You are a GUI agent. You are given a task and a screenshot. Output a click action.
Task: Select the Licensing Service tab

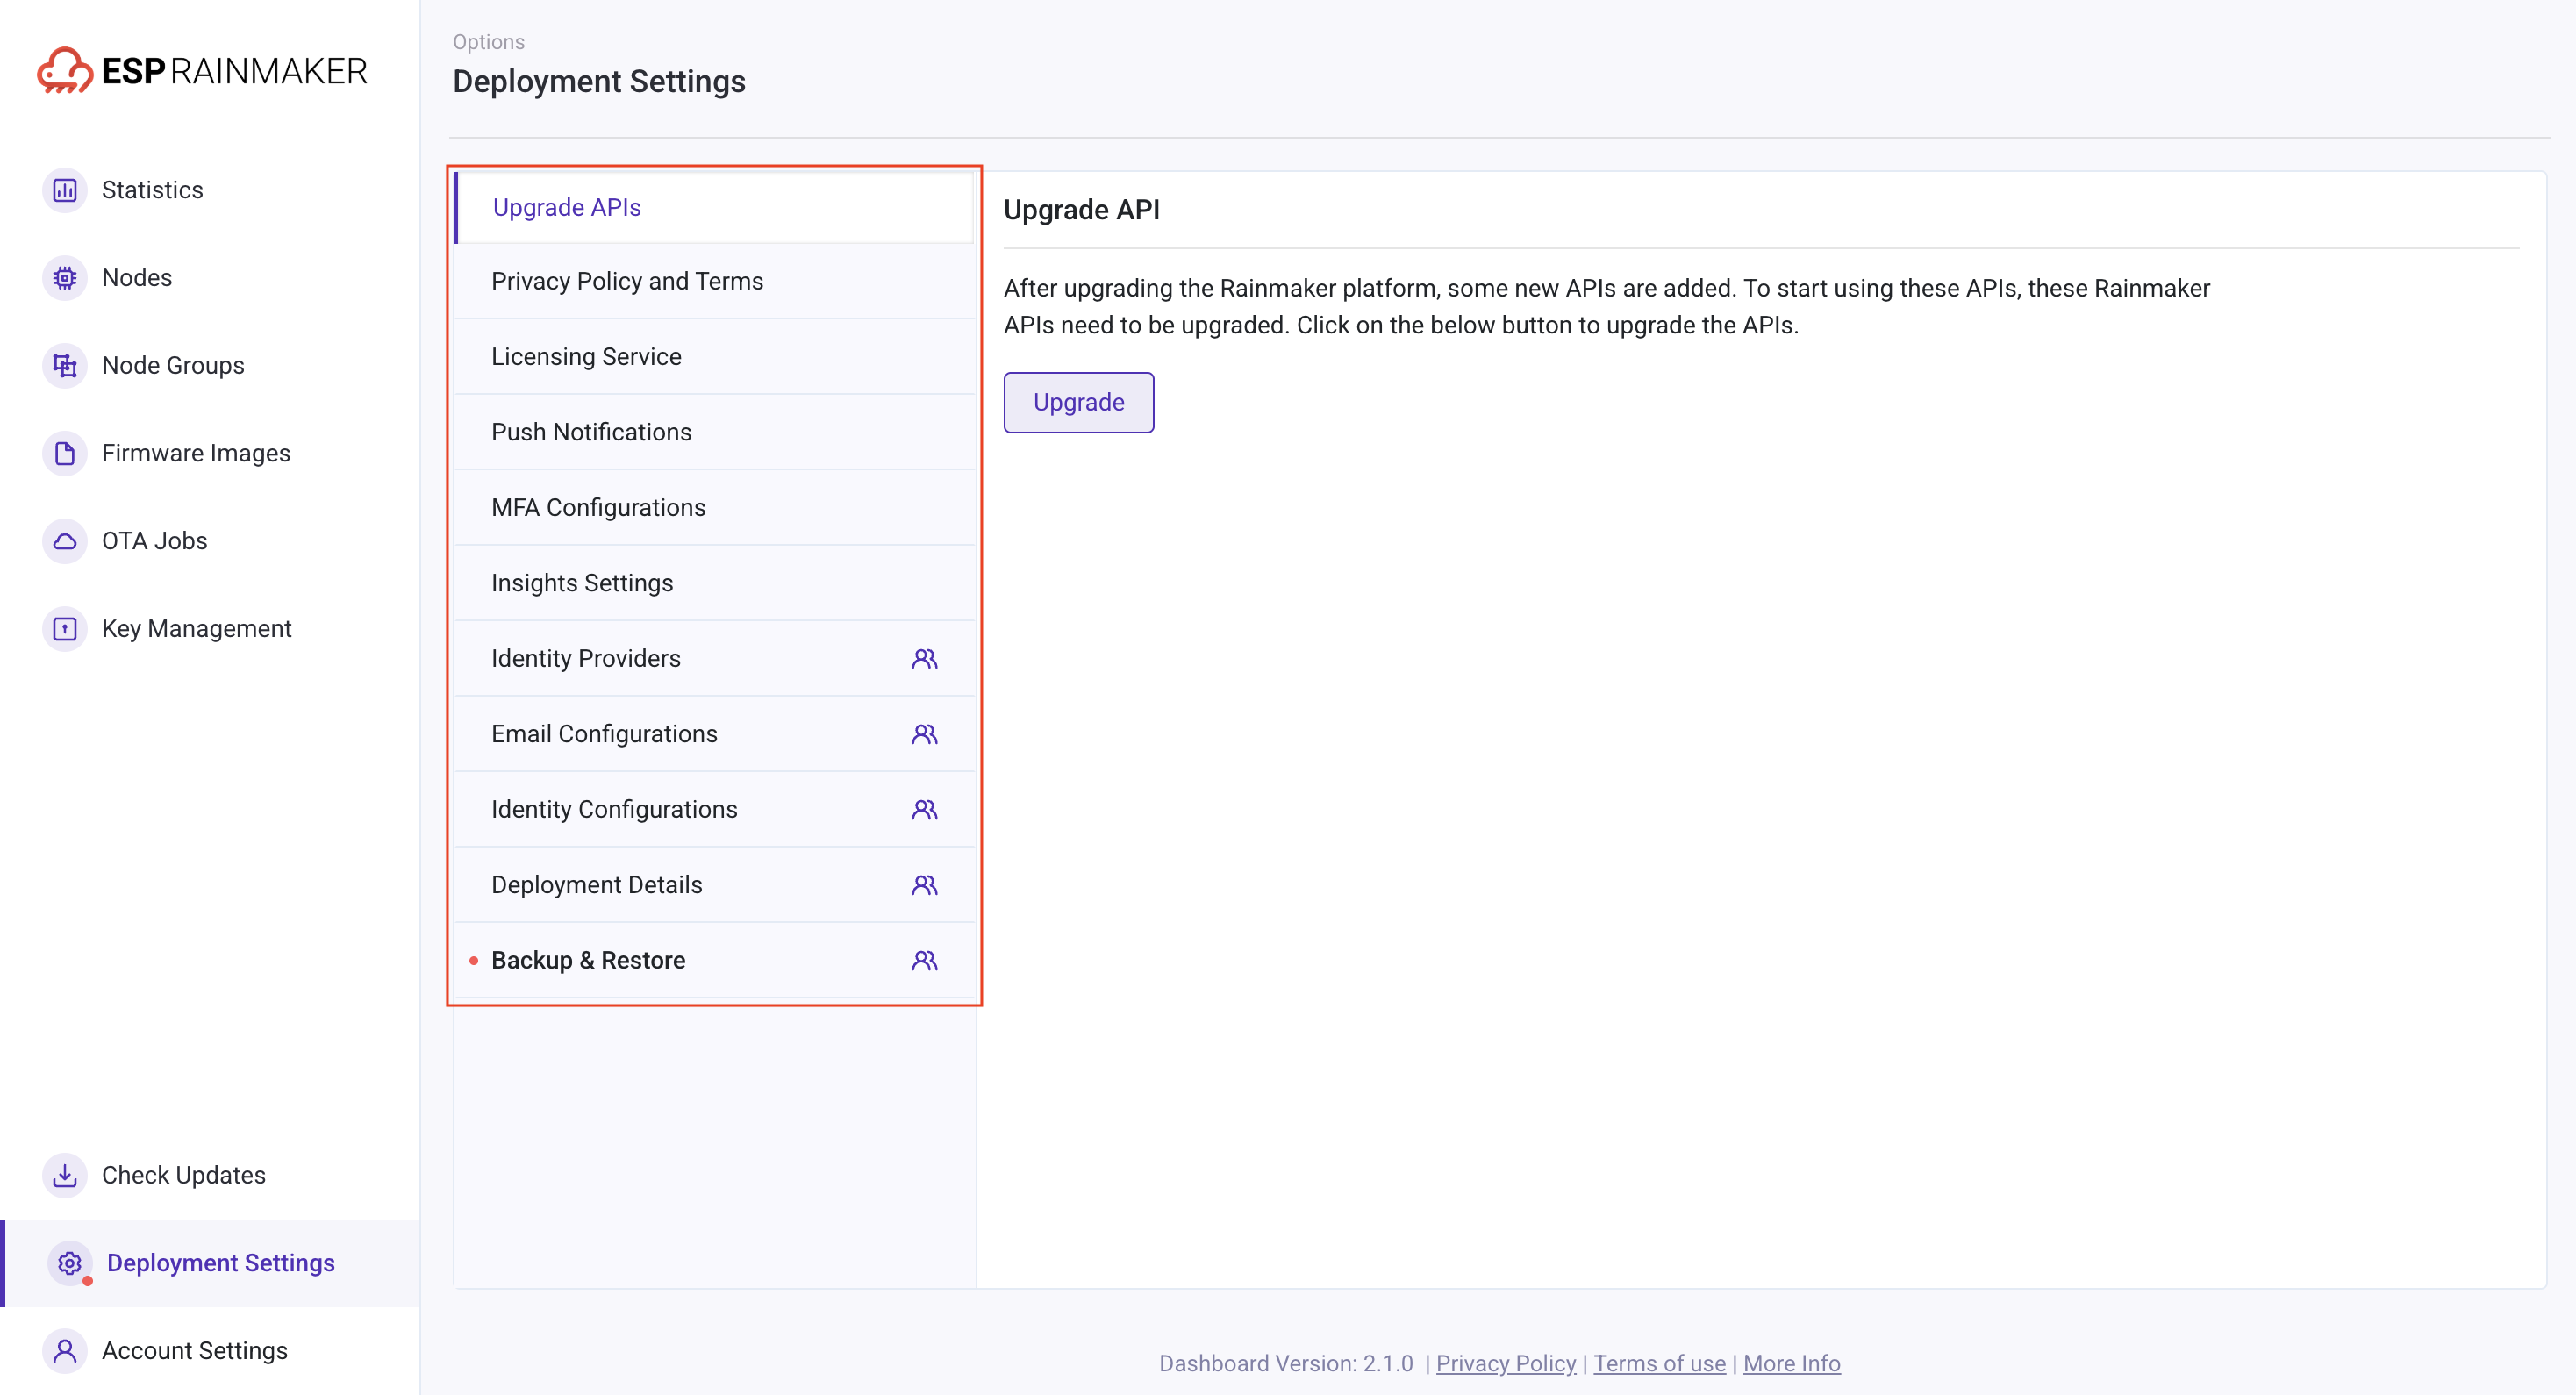[586, 357]
